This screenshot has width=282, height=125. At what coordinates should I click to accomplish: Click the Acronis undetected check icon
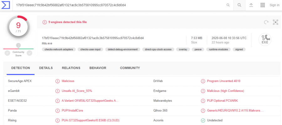(203, 120)
